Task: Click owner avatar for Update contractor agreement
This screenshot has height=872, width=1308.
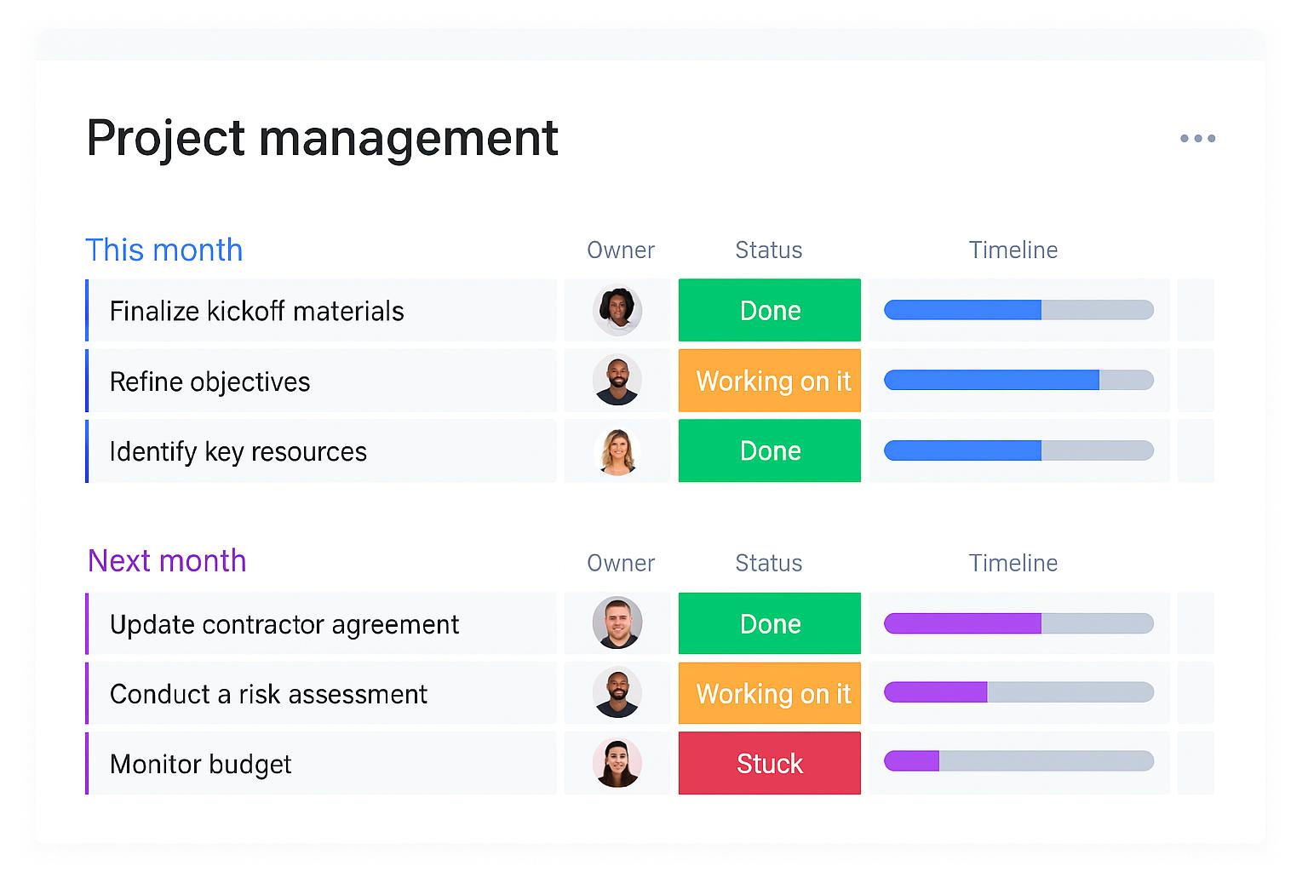Action: click(x=617, y=623)
